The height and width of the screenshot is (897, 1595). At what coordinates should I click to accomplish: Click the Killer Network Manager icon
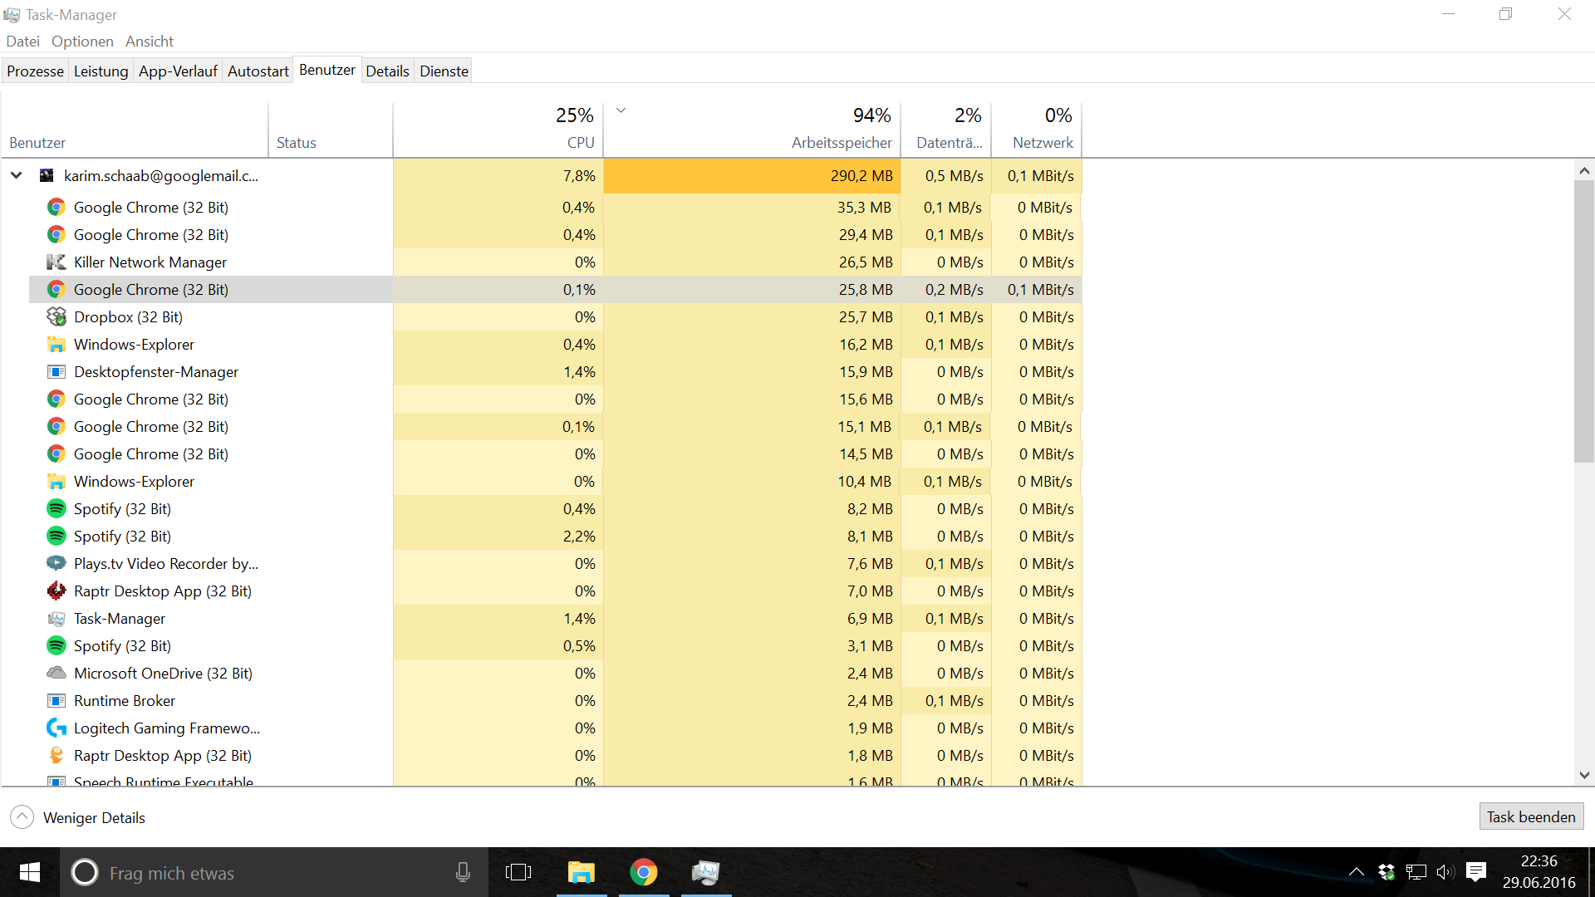pos(56,262)
